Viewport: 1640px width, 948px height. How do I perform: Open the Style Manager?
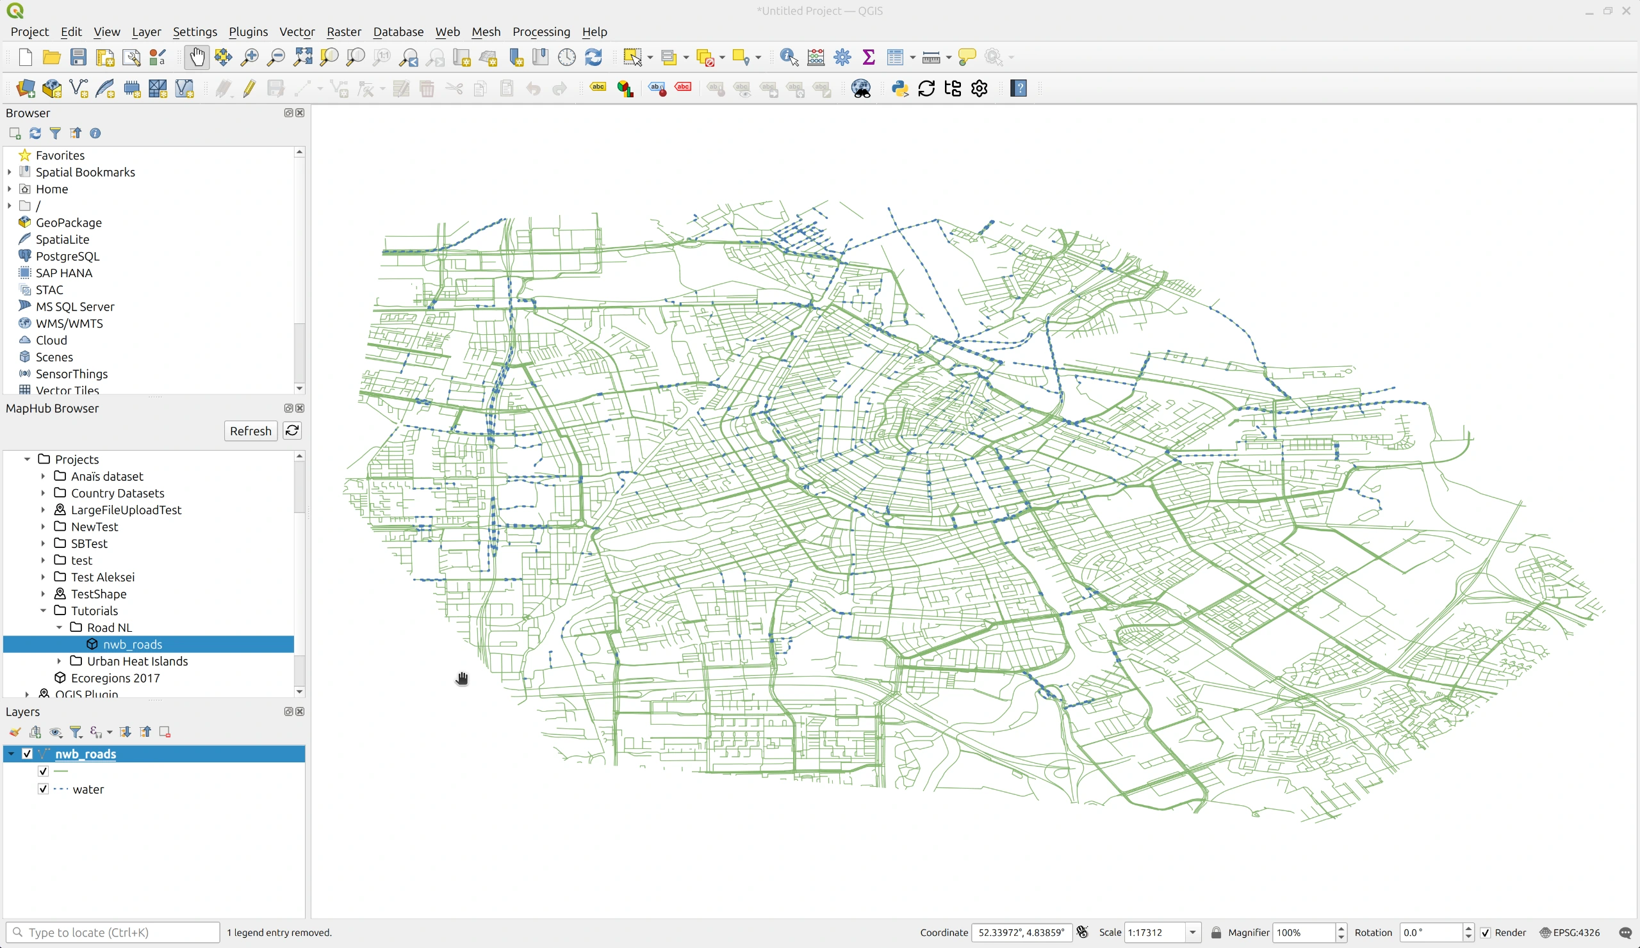point(157,57)
